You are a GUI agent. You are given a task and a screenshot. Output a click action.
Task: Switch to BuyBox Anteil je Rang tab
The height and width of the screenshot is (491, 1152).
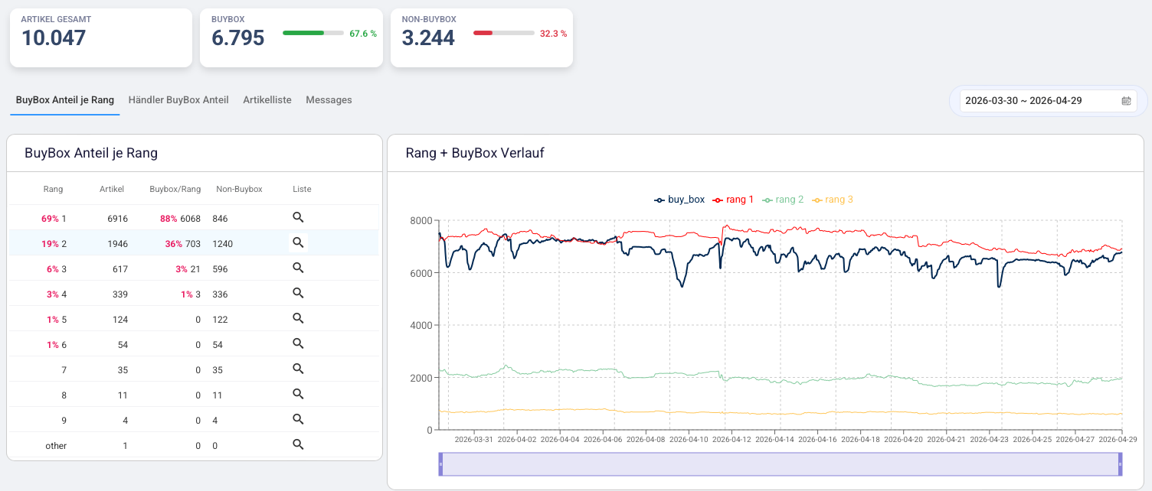pyautogui.click(x=65, y=100)
